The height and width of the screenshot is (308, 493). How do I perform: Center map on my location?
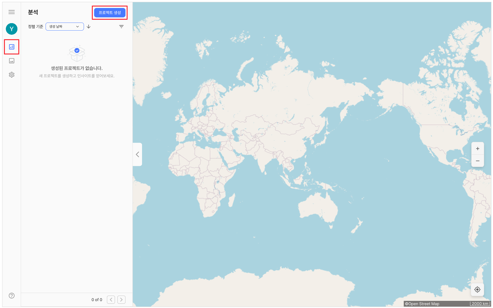coord(477,290)
